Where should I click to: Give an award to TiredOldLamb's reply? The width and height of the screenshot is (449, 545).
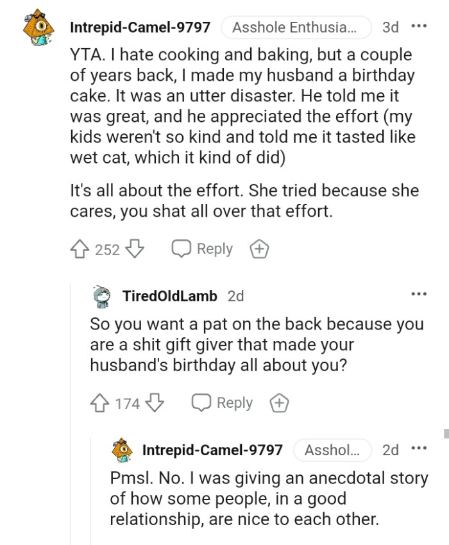(x=279, y=403)
